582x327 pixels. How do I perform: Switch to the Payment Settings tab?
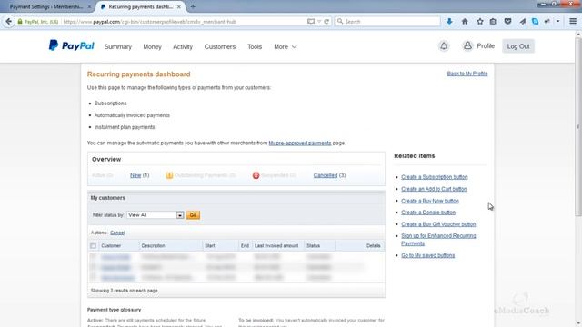[x=47, y=6]
